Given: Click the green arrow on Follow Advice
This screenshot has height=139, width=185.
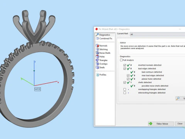Looking at the screenshot, I should pos(150,124).
